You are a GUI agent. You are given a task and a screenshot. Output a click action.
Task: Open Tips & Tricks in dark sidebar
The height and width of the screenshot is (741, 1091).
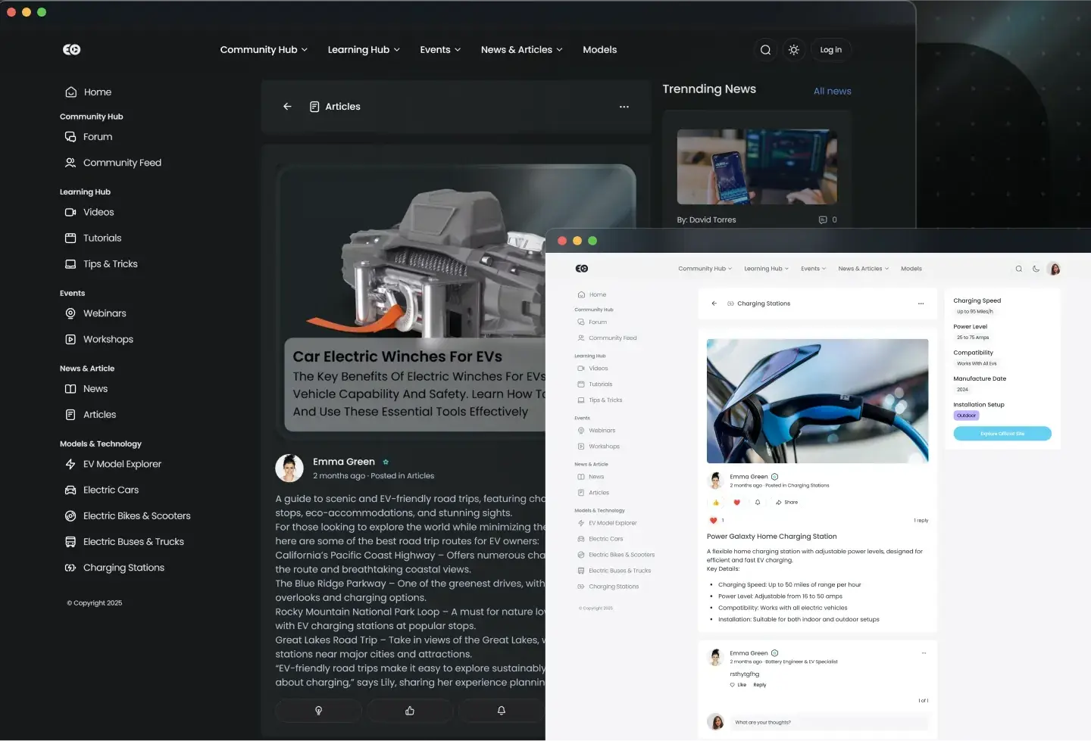(101, 264)
